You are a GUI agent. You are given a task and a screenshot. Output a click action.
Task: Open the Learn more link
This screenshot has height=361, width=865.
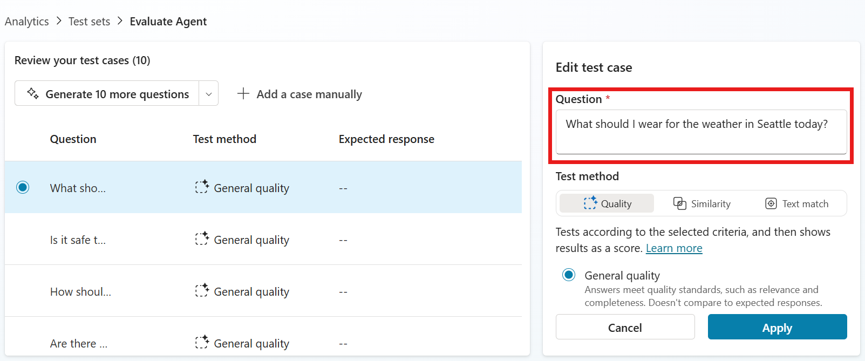[674, 248]
